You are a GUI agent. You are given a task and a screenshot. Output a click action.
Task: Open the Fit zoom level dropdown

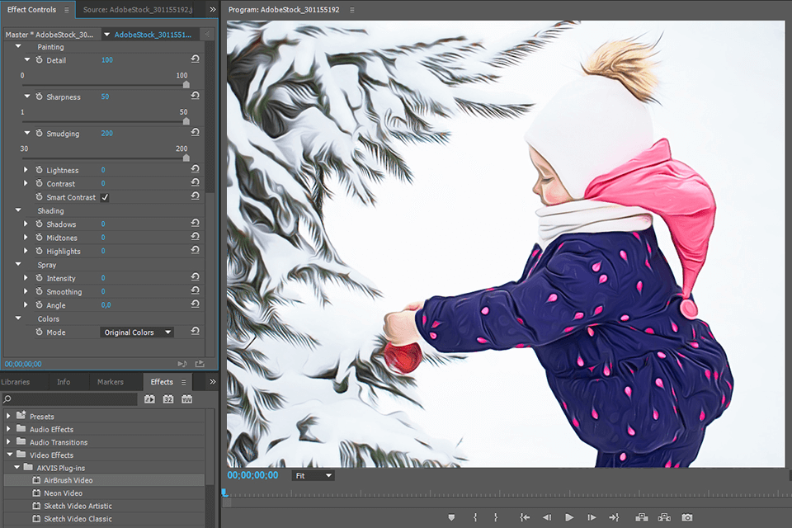pos(313,476)
